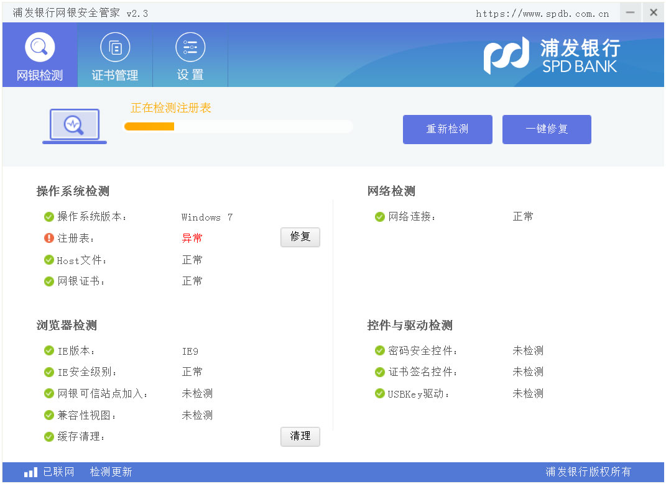
Task: Click green check icon beside 兼容性视图
Action: tap(49, 415)
